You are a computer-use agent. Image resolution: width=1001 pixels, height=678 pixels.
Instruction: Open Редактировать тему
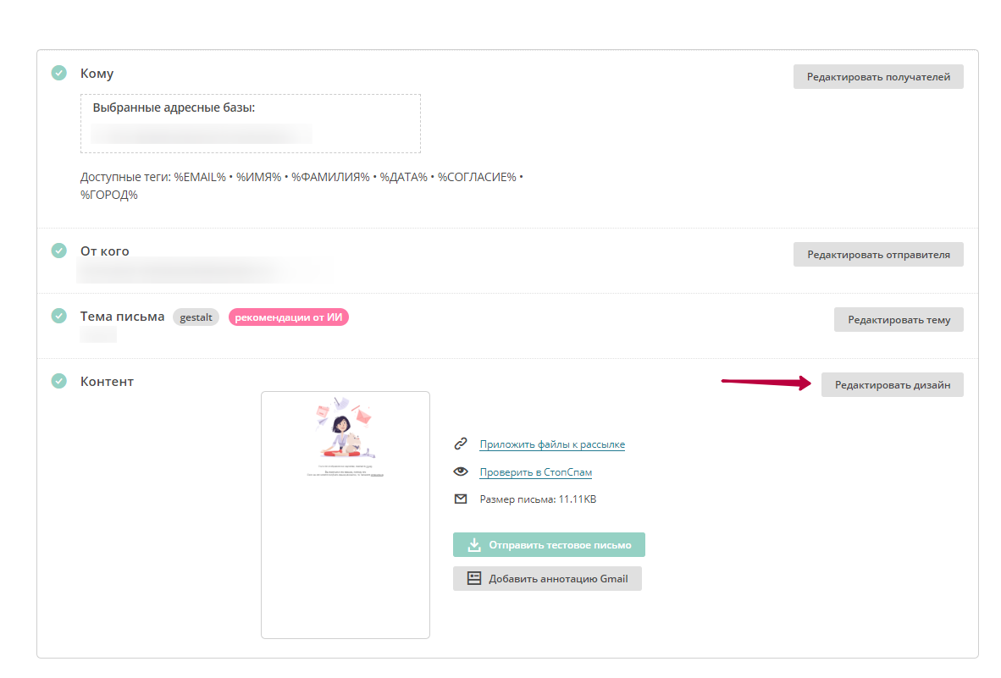coord(899,320)
